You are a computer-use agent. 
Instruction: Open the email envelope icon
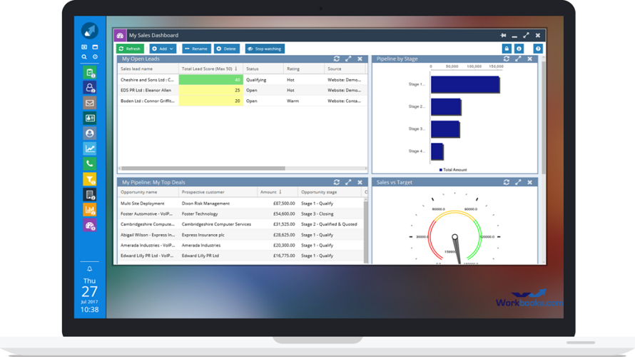click(x=89, y=103)
